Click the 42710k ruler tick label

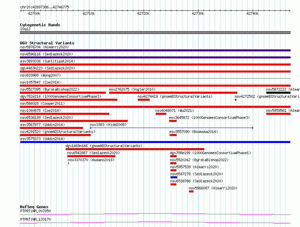[x=89, y=13]
